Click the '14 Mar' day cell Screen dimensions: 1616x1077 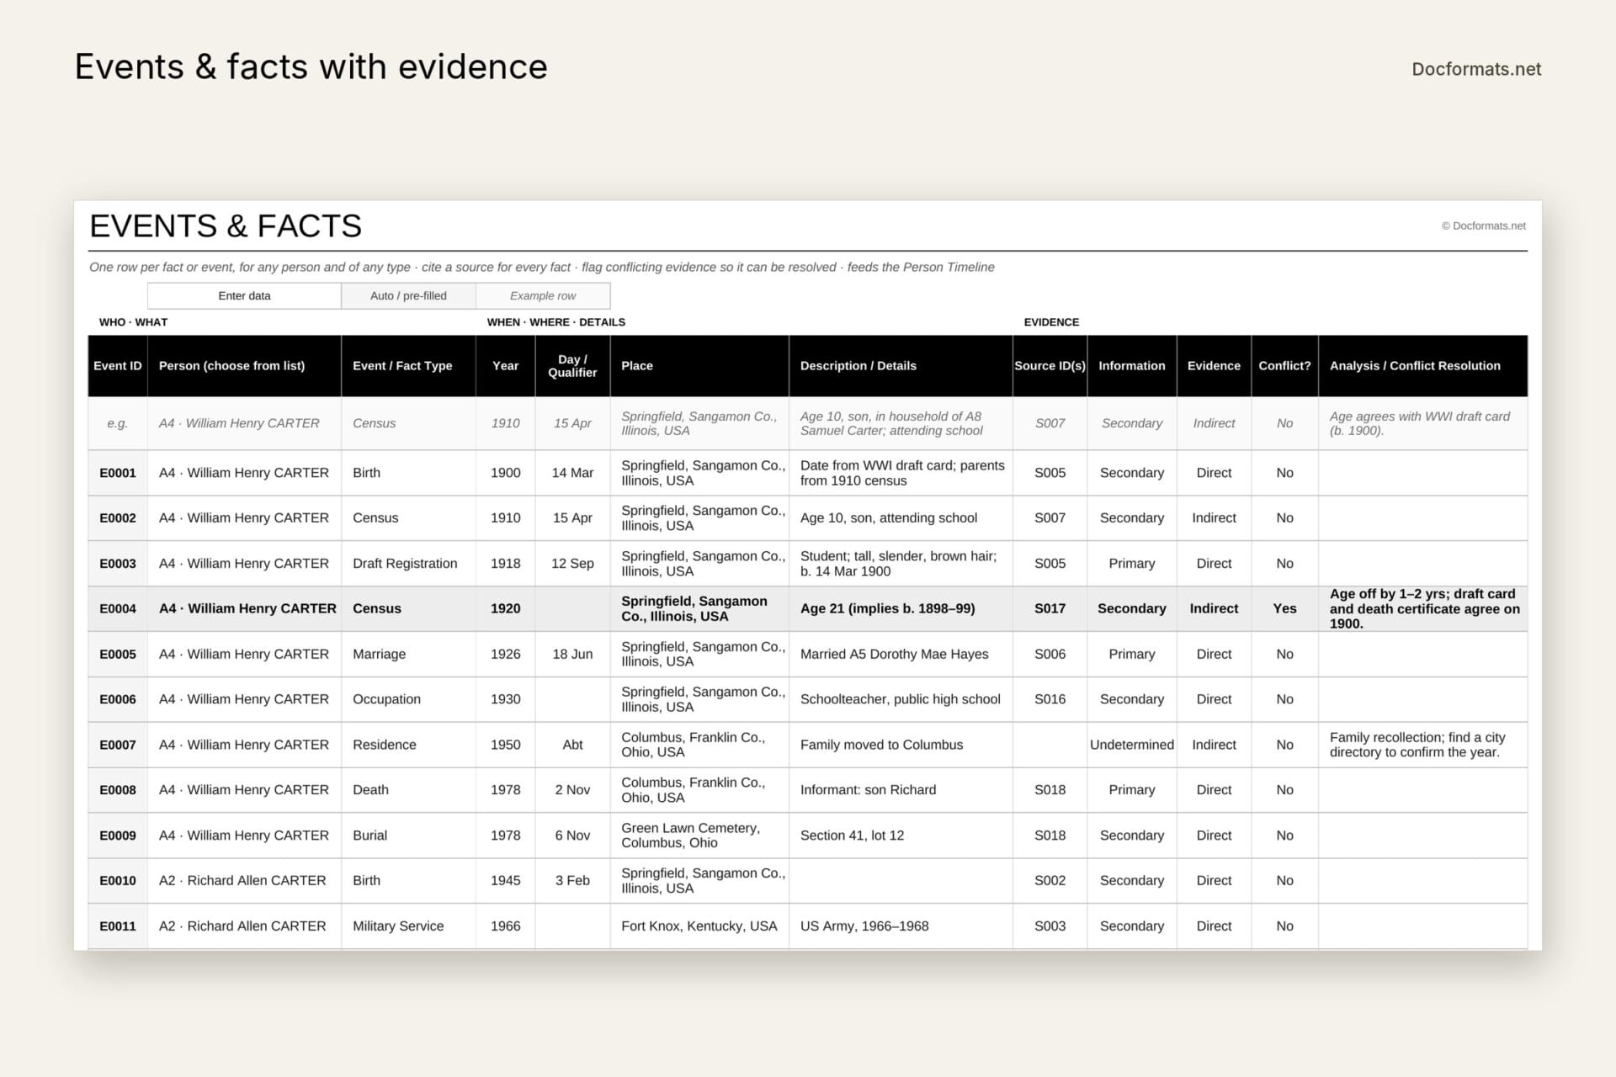click(x=572, y=473)
